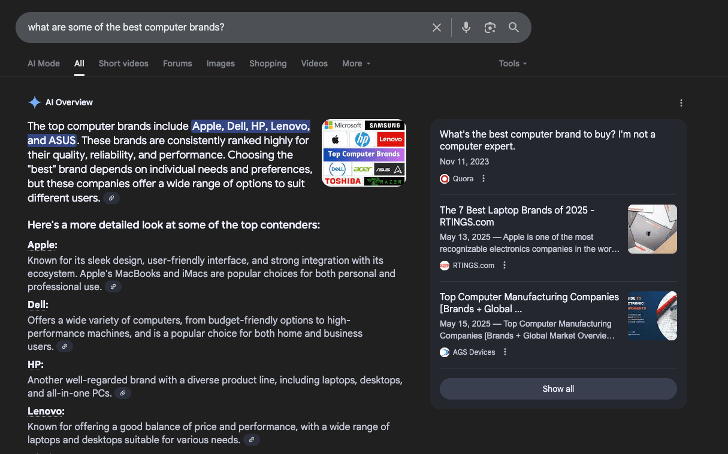Open The 7 Best Laptop Brands article
Viewport: 728px width, 454px height.
[516, 216]
